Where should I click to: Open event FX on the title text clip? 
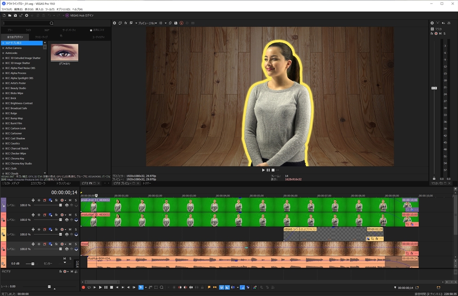[377, 239]
